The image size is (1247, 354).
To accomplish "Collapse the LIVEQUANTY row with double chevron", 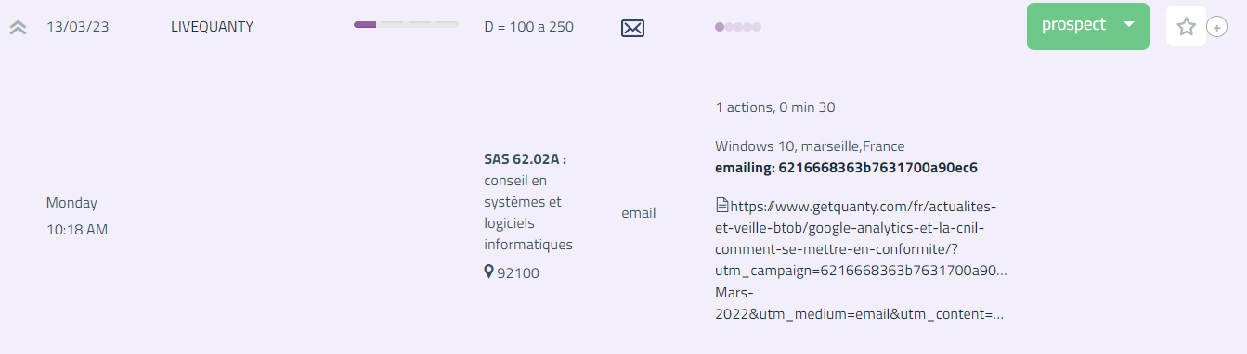I will pyautogui.click(x=18, y=28).
